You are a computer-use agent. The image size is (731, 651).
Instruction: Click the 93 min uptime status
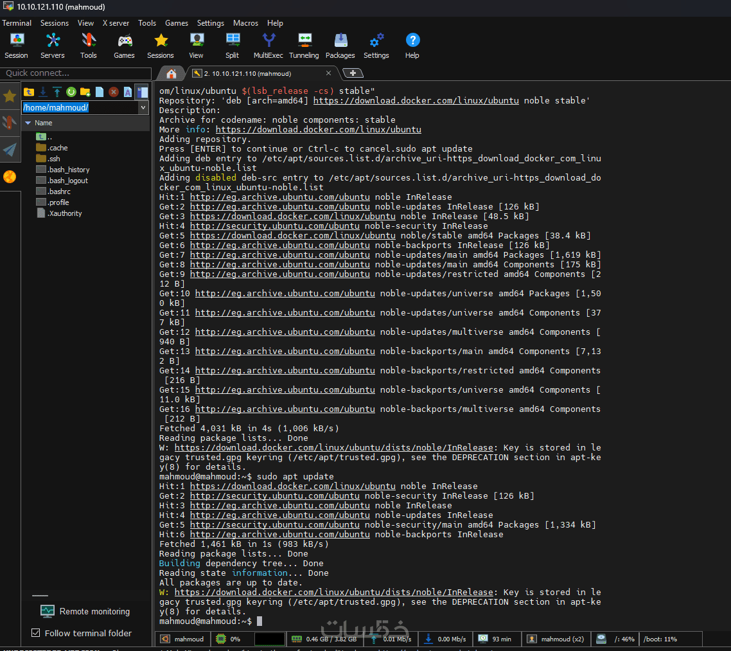[495, 639]
